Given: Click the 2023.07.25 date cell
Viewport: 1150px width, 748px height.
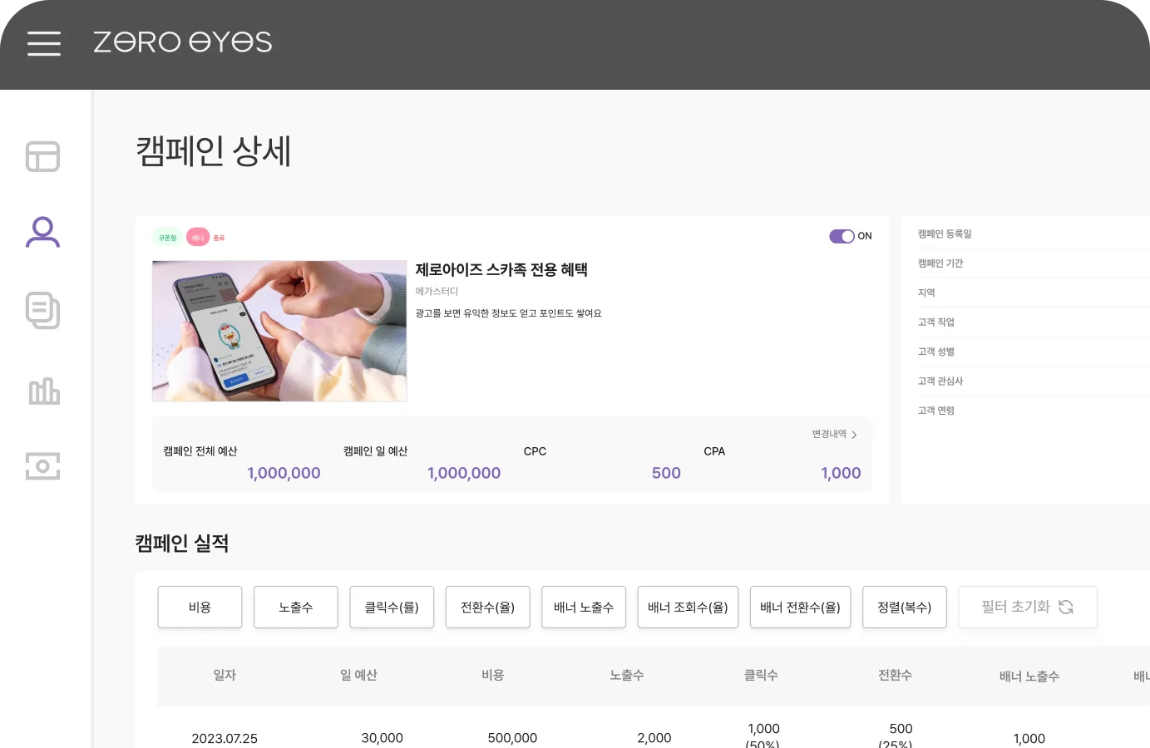Looking at the screenshot, I should (225, 738).
